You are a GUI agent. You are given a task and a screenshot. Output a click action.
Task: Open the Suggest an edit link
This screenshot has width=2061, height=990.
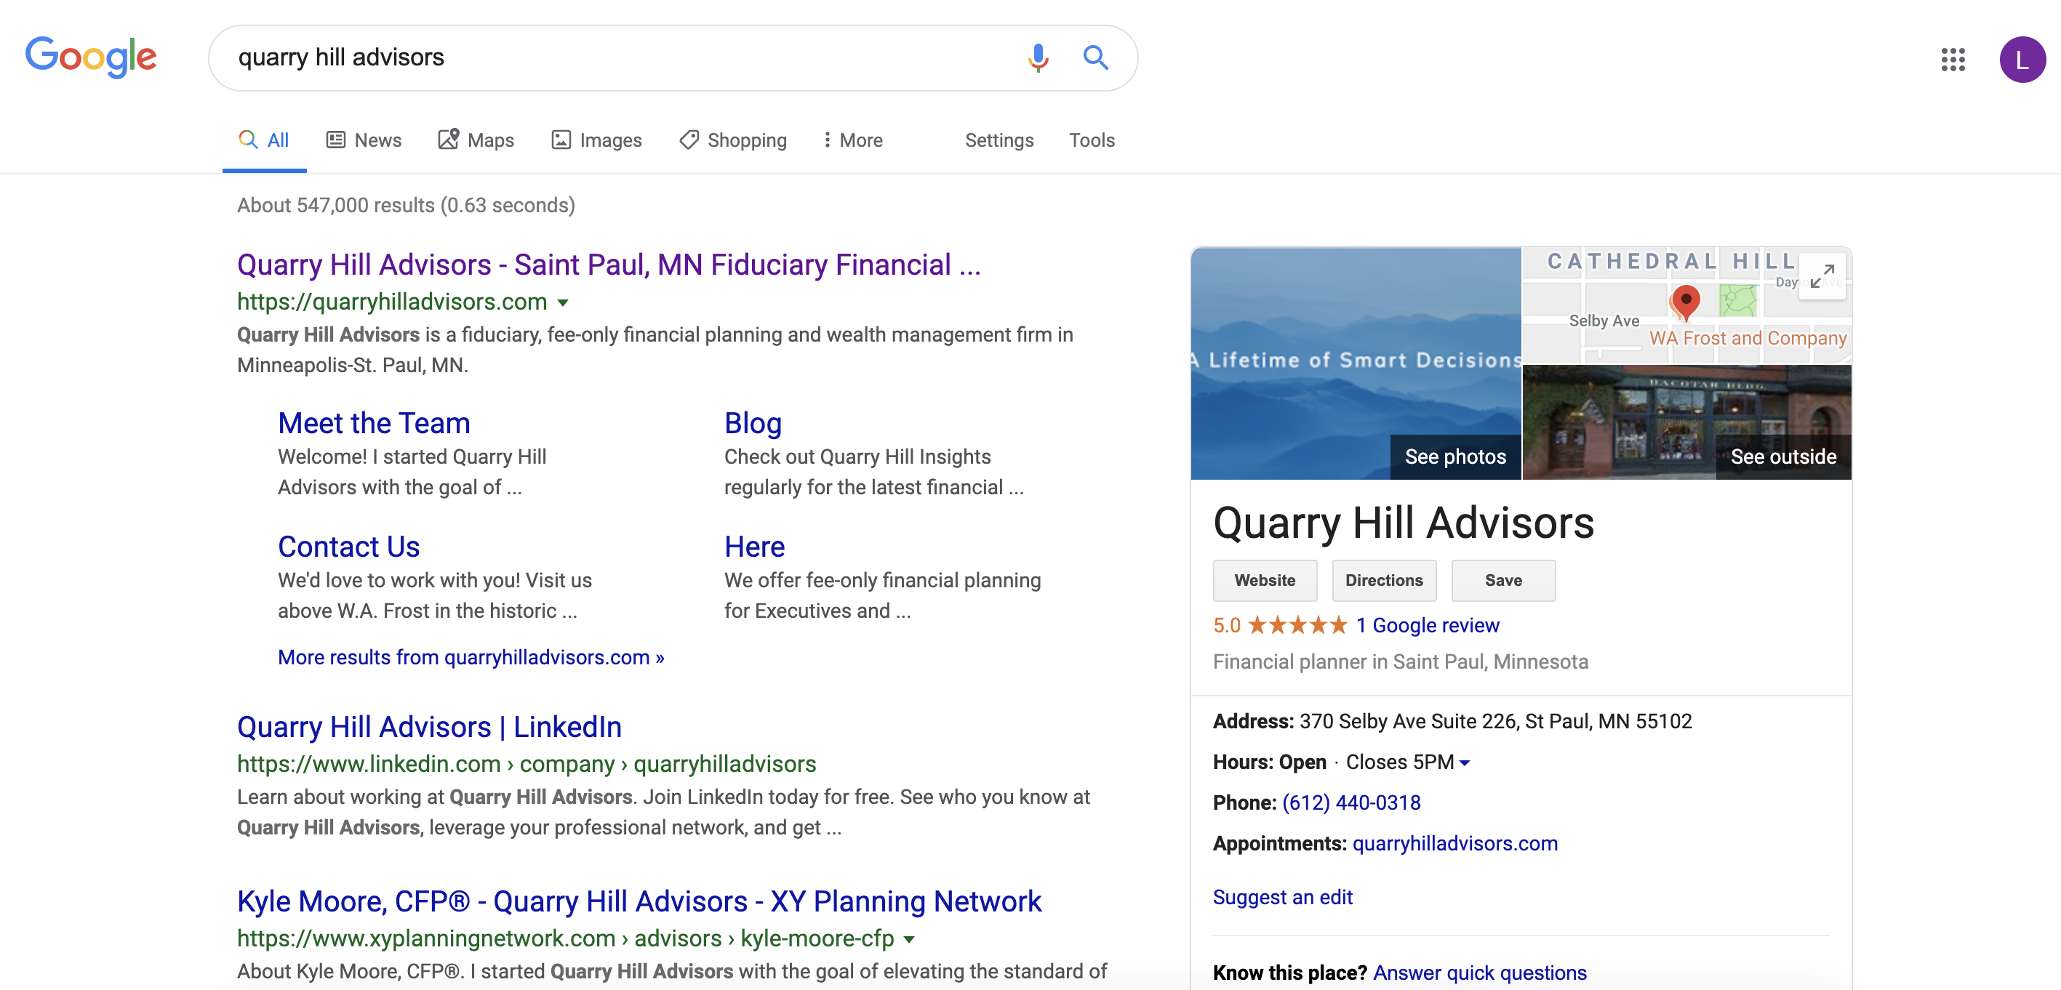[x=1281, y=897]
